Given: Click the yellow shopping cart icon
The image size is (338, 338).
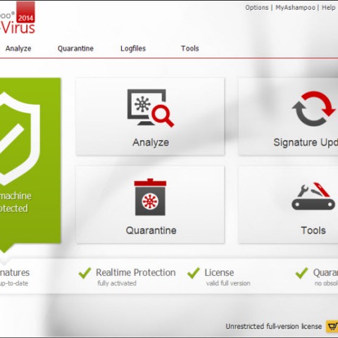Looking at the screenshot, I should click(x=332, y=326).
